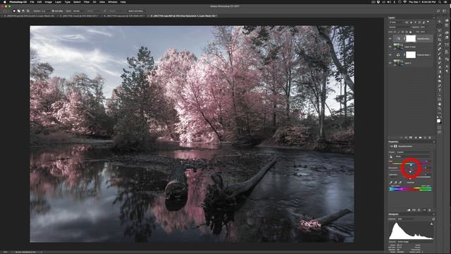Select the Gradient tool

click(x=440, y=71)
